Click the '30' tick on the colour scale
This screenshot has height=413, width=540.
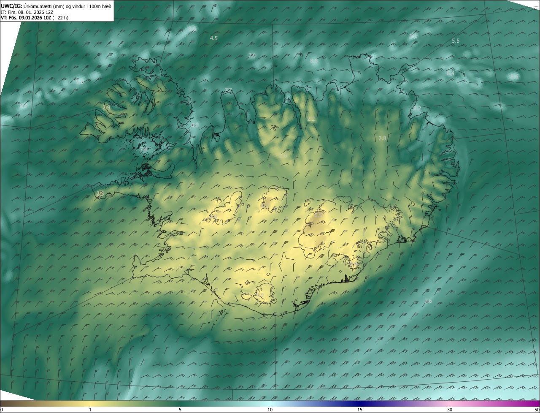pyautogui.click(x=450, y=410)
